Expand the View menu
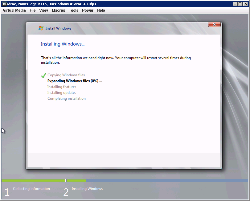Viewport: 250px width, 201px height. click(x=43, y=10)
